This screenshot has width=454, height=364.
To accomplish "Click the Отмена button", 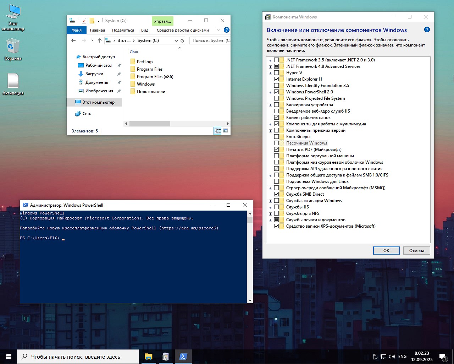I will 416,250.
